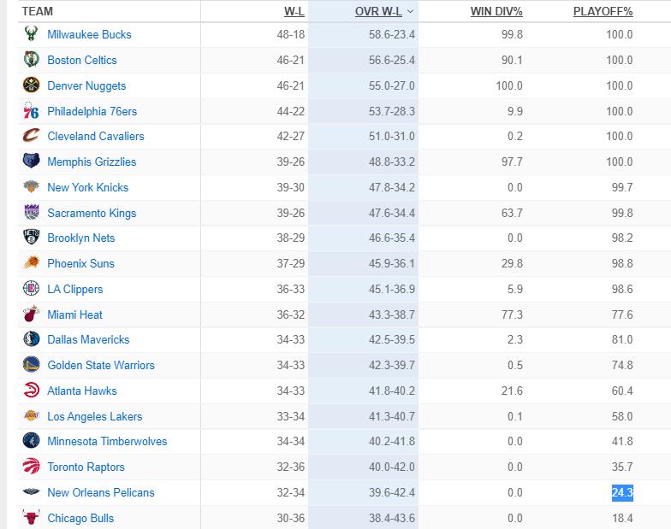Click Denver Nuggets 100.0 WIN DIV% value
The width and height of the screenshot is (671, 529).
tap(509, 85)
